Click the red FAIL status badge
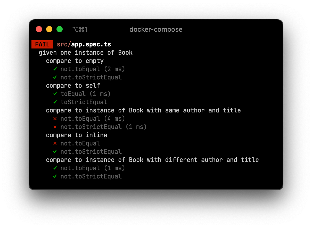The height and width of the screenshot is (228, 312). [42, 44]
